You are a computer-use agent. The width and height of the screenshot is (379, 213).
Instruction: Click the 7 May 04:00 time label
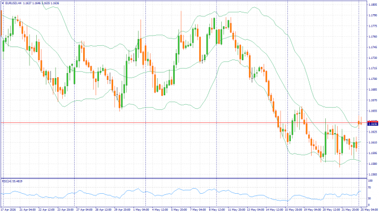pos(198,210)
